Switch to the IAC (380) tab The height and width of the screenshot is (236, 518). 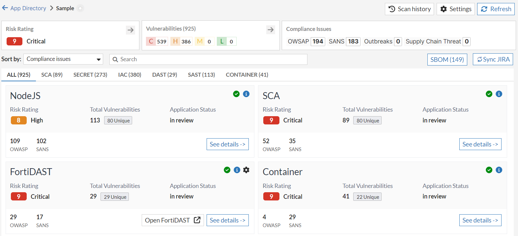[x=130, y=75]
